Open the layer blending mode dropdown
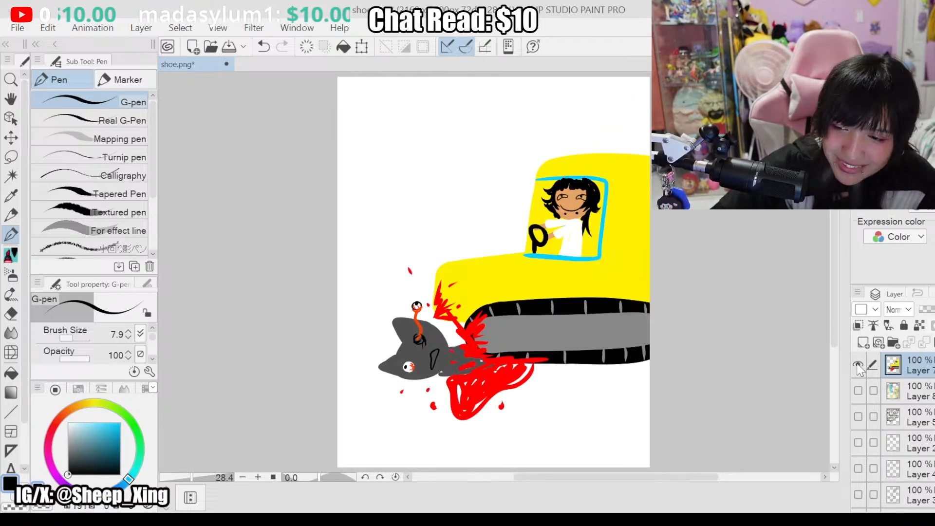Image resolution: width=935 pixels, height=526 pixels. click(898, 309)
